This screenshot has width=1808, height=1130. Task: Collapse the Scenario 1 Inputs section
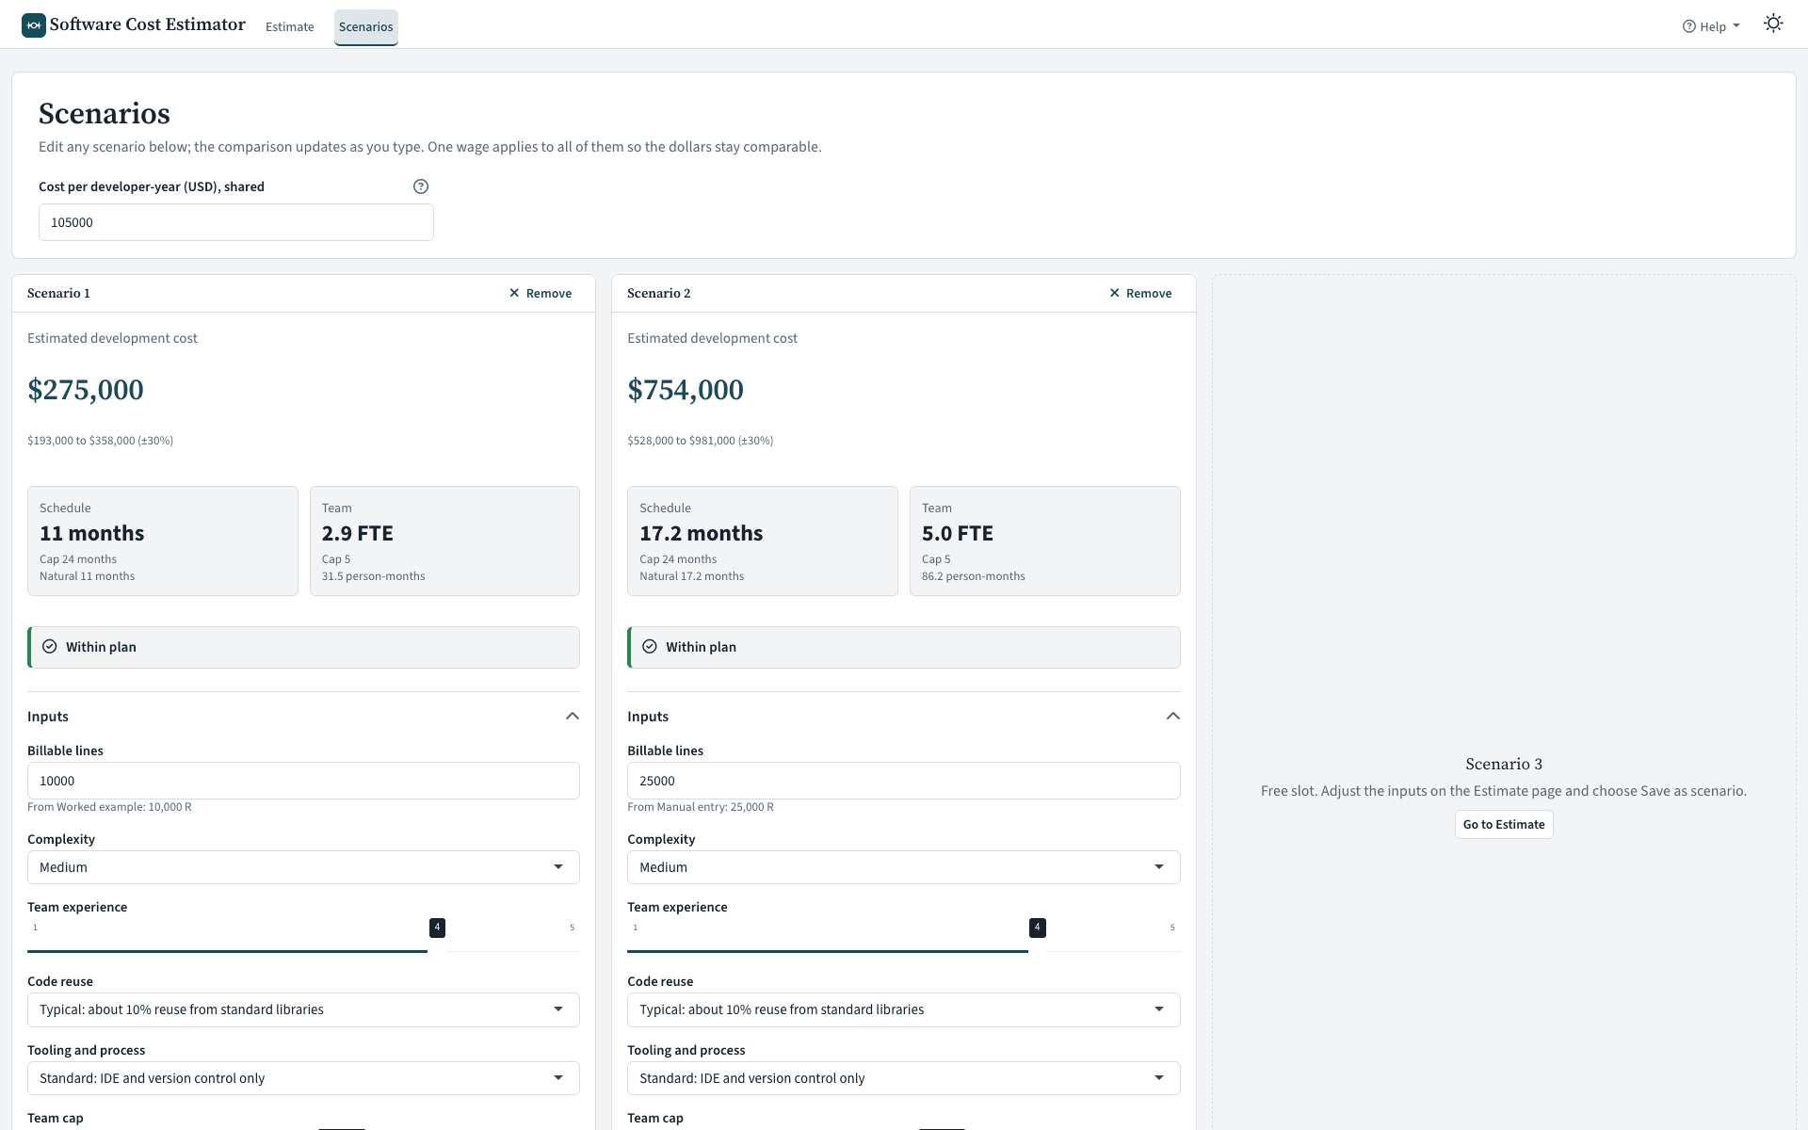point(572,717)
